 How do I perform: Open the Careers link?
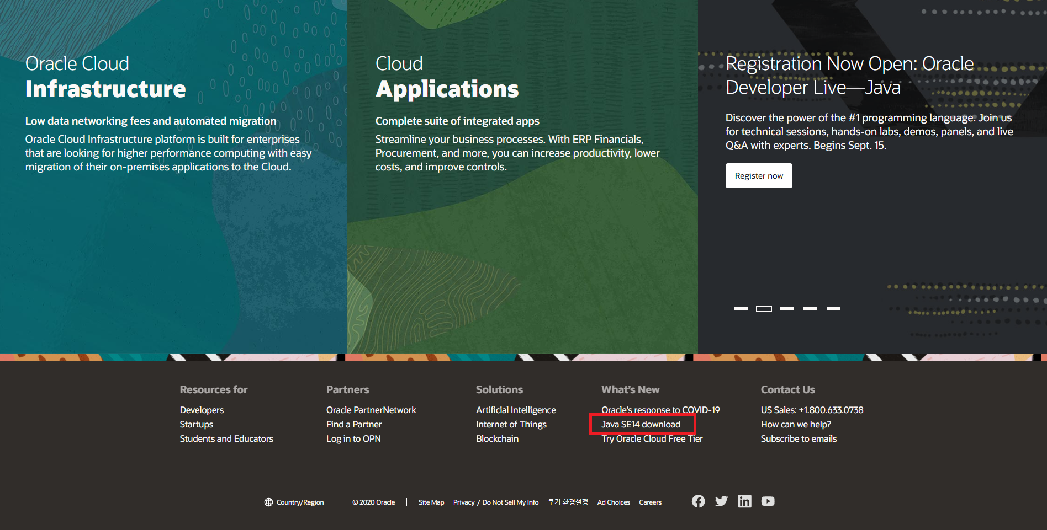[650, 502]
